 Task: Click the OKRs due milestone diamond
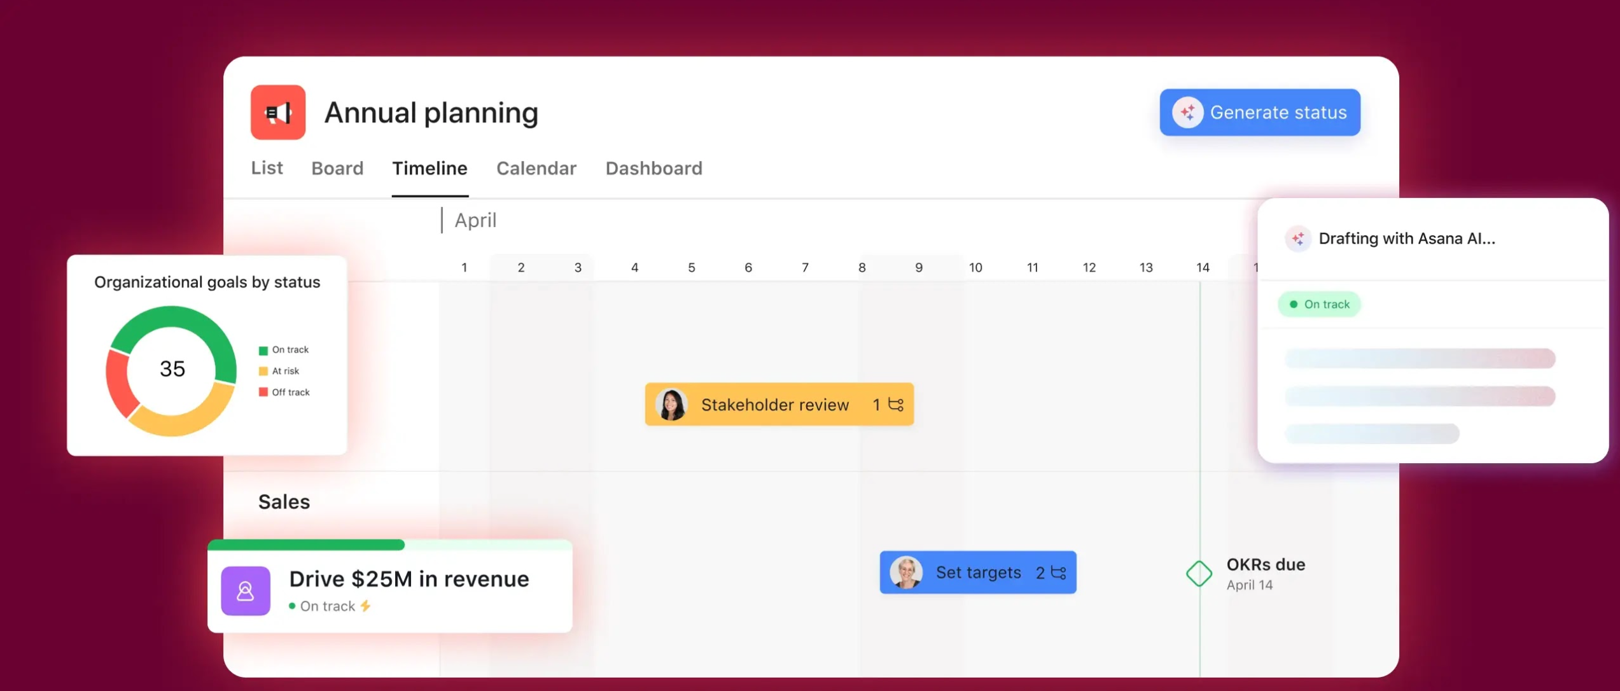pos(1199,573)
